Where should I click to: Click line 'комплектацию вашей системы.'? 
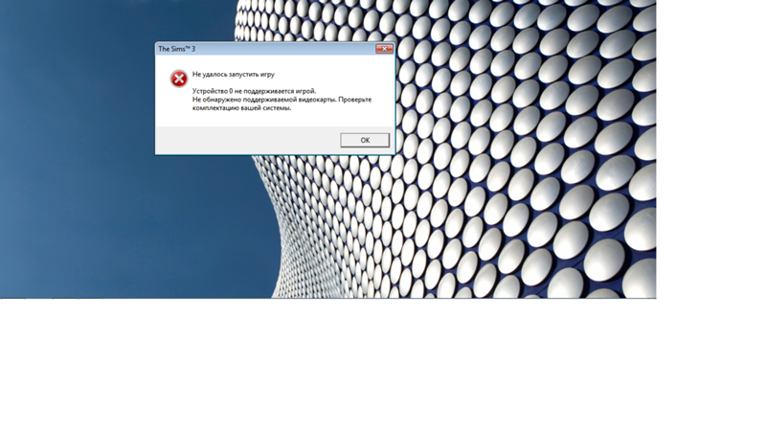pos(242,108)
